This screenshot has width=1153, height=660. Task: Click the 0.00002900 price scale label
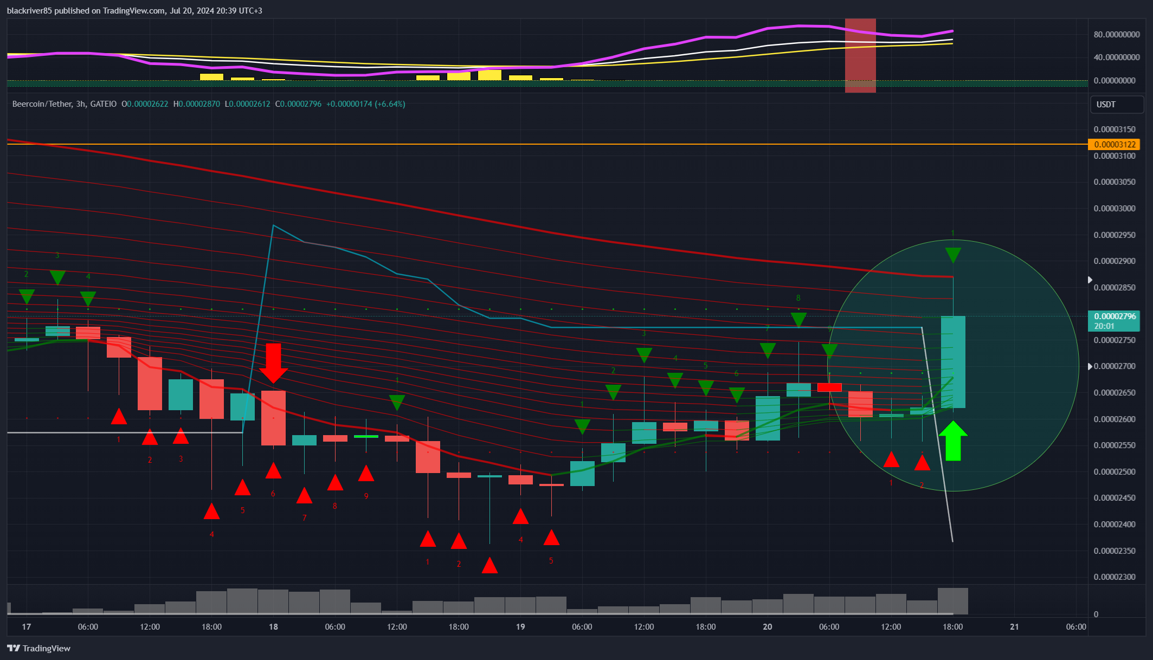click(x=1115, y=261)
